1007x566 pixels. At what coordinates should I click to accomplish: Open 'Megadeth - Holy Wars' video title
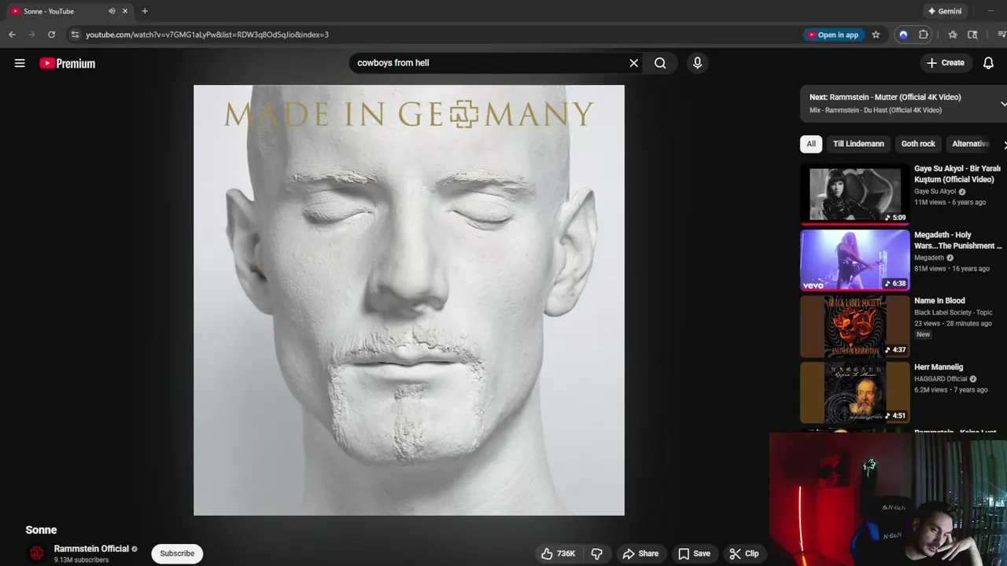(x=957, y=240)
